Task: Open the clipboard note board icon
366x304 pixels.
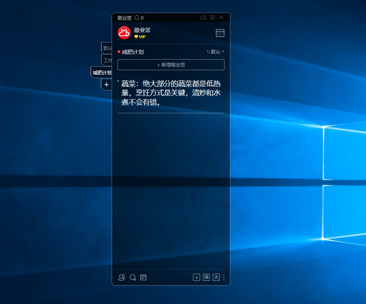Action: pyautogui.click(x=143, y=277)
